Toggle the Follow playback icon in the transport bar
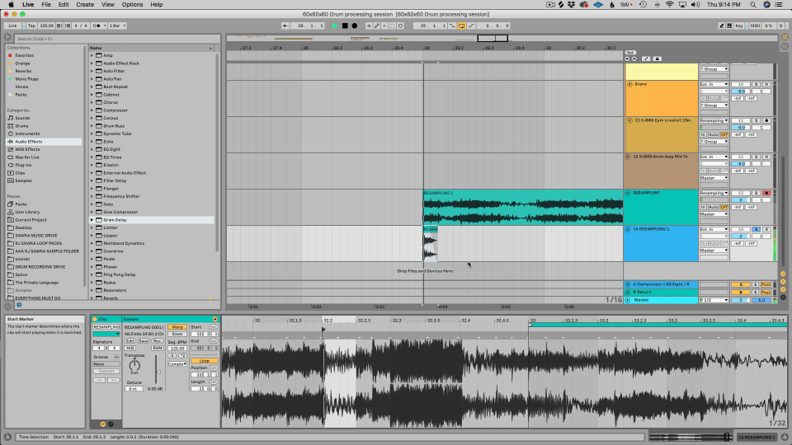This screenshot has width=792, height=445. (x=285, y=26)
